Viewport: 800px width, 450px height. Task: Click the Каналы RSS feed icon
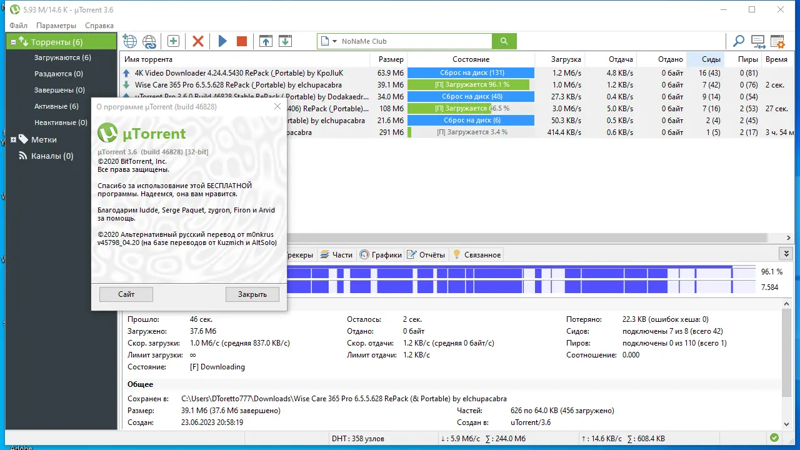(x=23, y=156)
